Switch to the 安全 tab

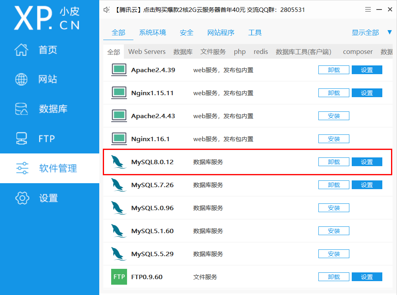coord(186,33)
